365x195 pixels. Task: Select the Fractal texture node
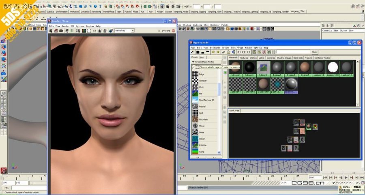[x=202, y=107]
